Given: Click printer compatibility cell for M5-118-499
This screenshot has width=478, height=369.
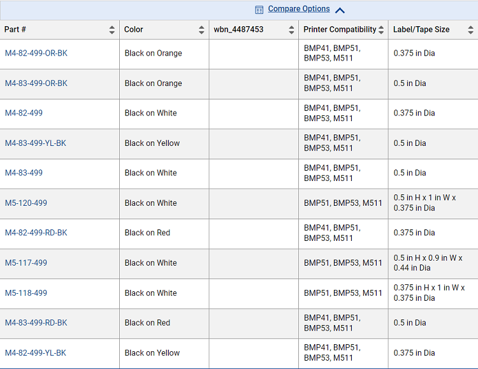Looking at the screenshot, I should [343, 293].
